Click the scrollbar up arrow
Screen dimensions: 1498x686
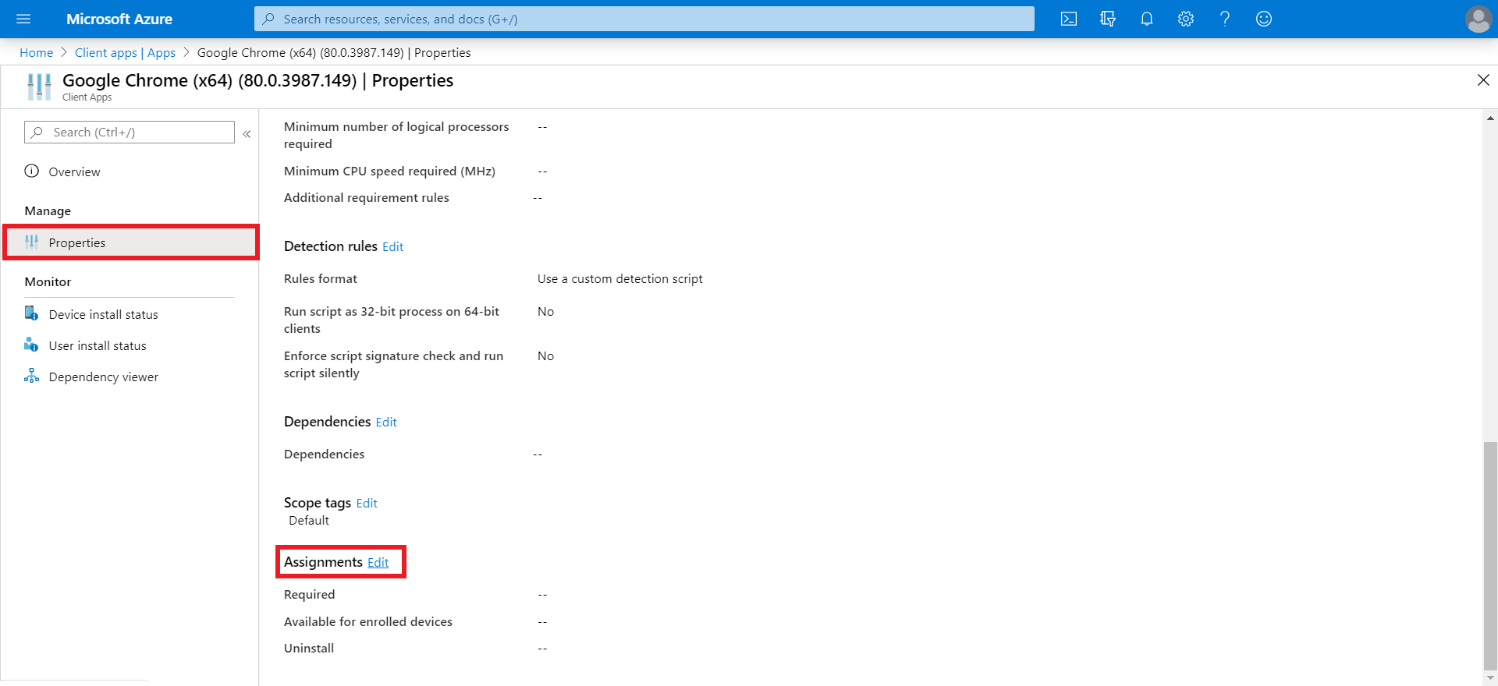point(1490,118)
